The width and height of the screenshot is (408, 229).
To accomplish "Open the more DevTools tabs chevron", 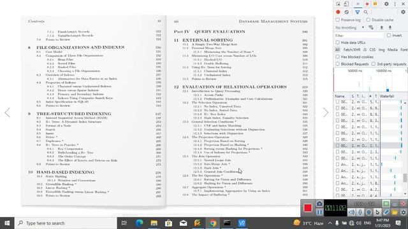I will 358,4.
